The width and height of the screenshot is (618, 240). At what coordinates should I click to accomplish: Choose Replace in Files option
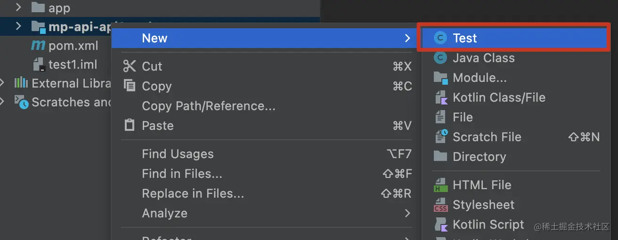coord(193,193)
